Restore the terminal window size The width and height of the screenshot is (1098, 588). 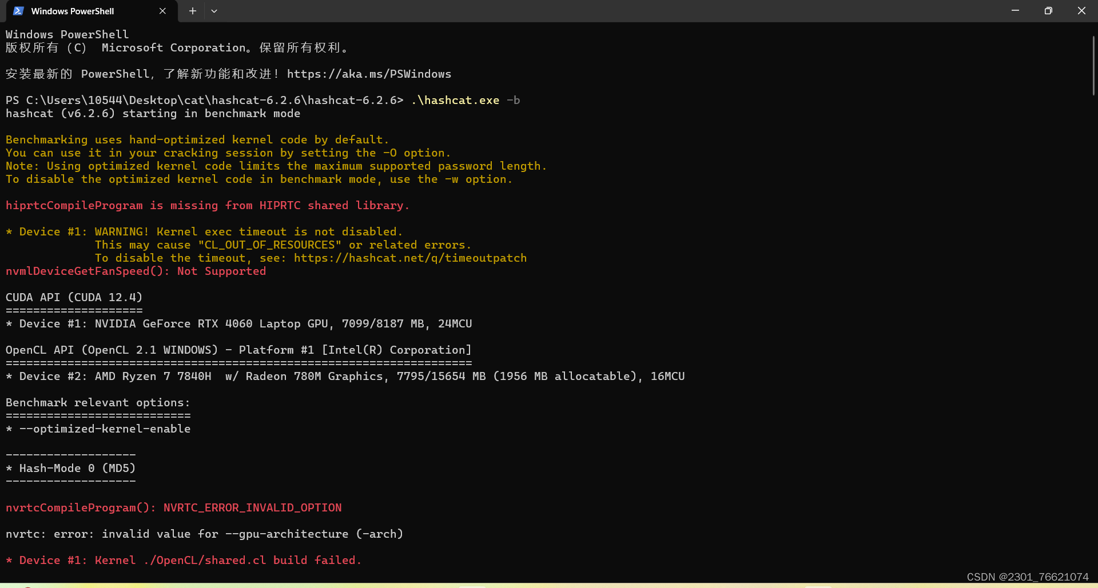pos(1048,10)
